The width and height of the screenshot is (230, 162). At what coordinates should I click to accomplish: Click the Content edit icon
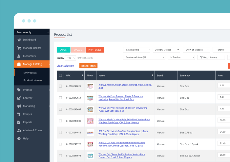tap(19, 98)
